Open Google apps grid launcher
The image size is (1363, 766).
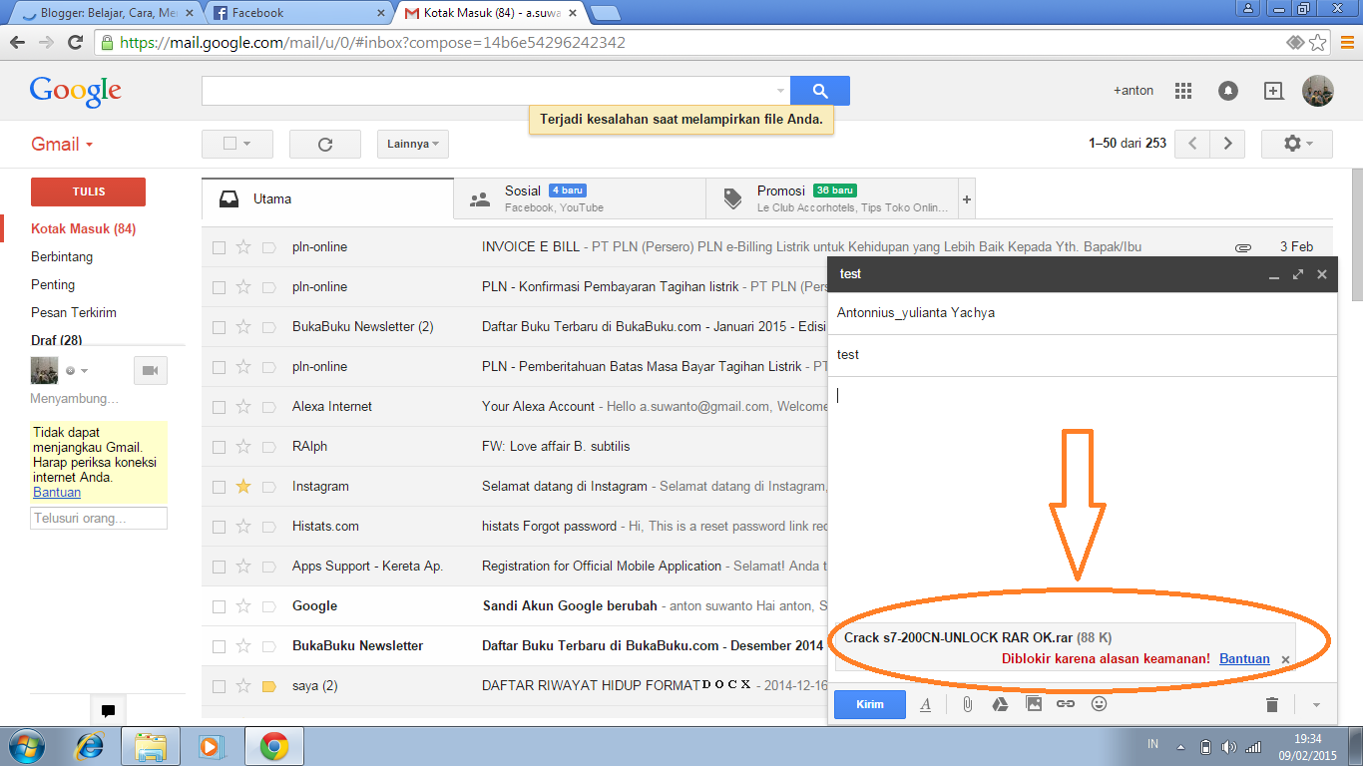click(1182, 90)
